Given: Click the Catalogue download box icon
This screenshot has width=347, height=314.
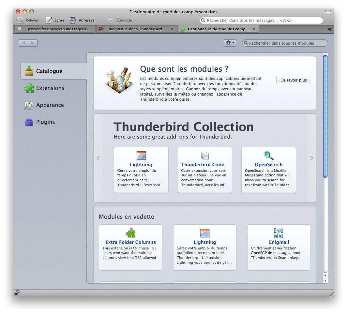Looking at the screenshot, I should pos(29,71).
